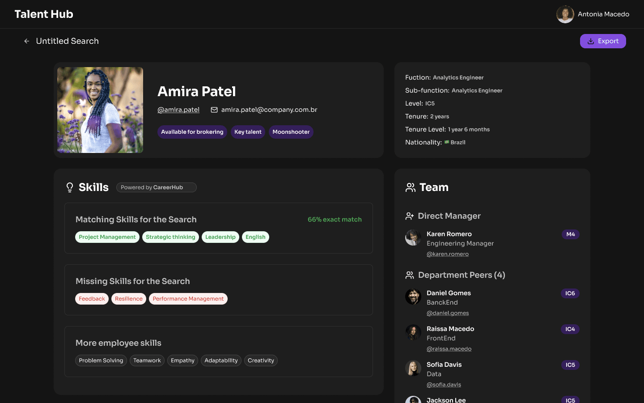Image resolution: width=644 pixels, height=403 pixels.
Task: Select the Project Management skill tag
Action: (x=107, y=237)
